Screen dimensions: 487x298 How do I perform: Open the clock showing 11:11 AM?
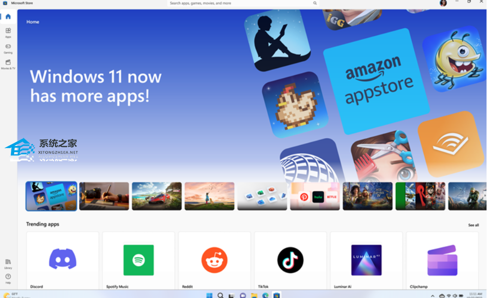475,295
